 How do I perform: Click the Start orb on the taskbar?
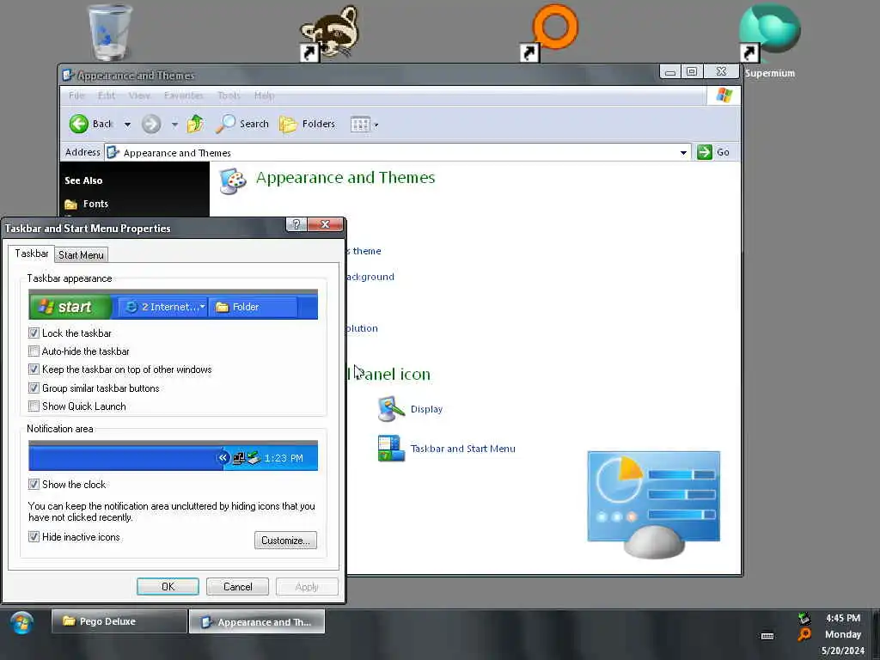(21, 623)
